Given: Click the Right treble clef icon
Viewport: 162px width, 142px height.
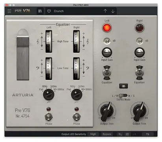Looking at the screenshot, I should pos(88,41).
